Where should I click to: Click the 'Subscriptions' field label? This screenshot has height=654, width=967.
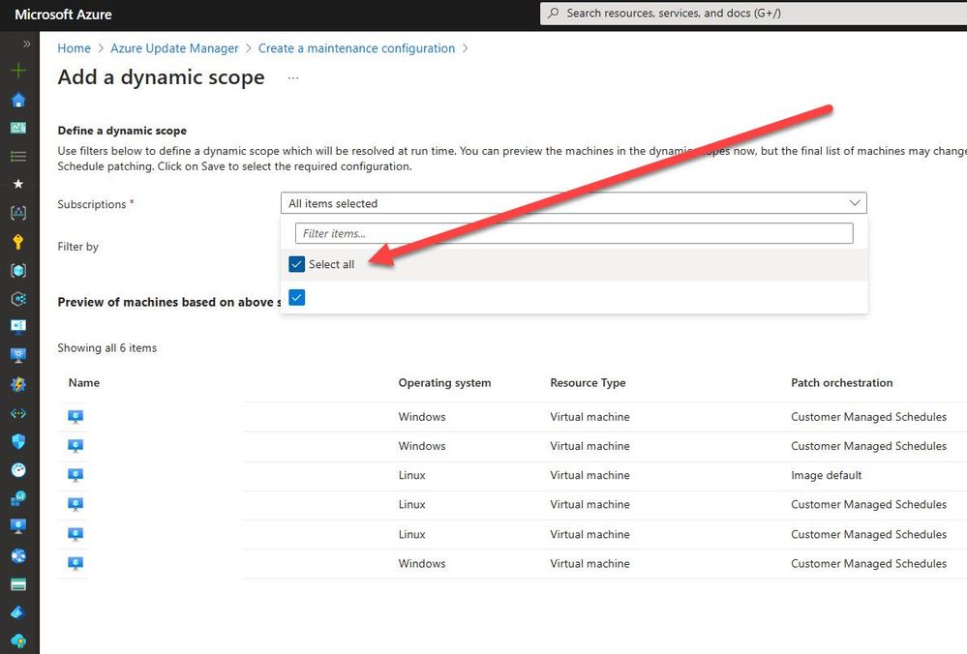92,204
